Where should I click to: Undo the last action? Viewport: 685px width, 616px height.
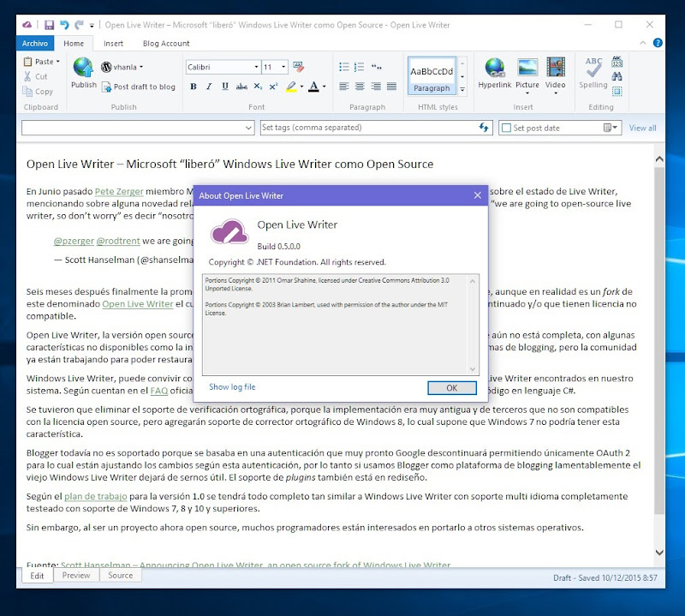pyautogui.click(x=64, y=25)
